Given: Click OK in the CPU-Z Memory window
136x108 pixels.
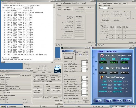Looking at the screenshot, I should pos(92,45).
